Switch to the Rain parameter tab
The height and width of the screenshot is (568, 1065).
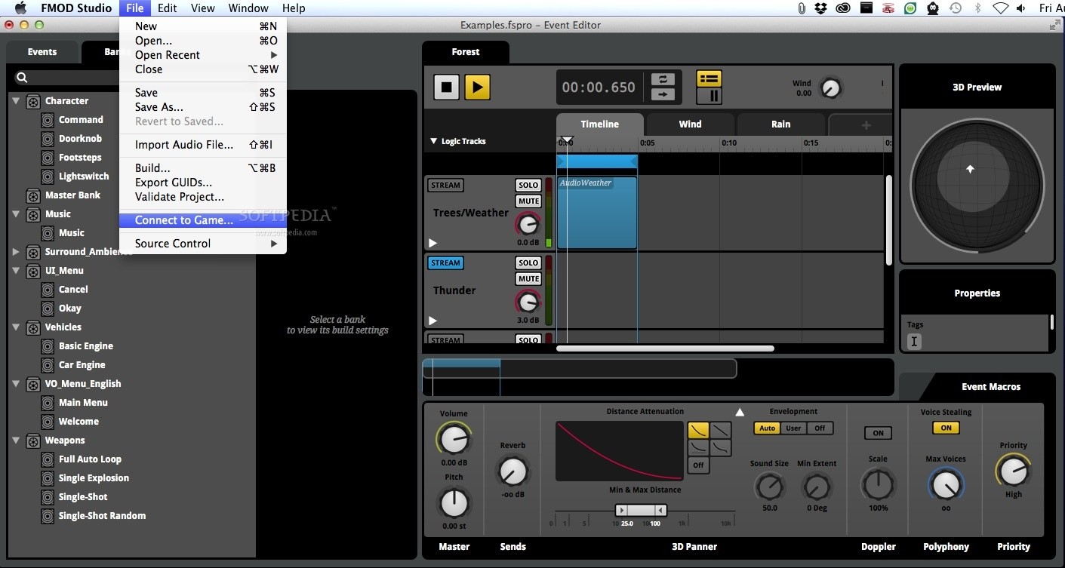pos(780,124)
